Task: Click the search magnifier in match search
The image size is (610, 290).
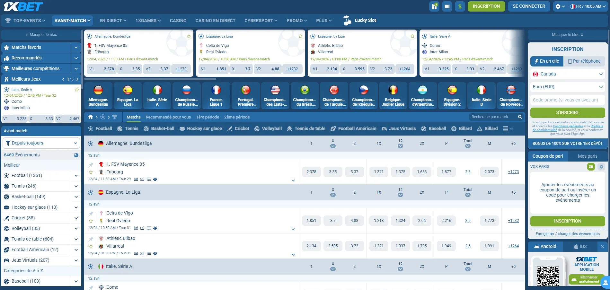Action: 520,117
